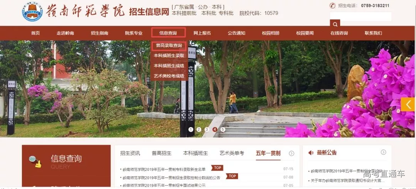Click the 最新公告 section heading
This screenshot has width=416, height=189.
327,153
